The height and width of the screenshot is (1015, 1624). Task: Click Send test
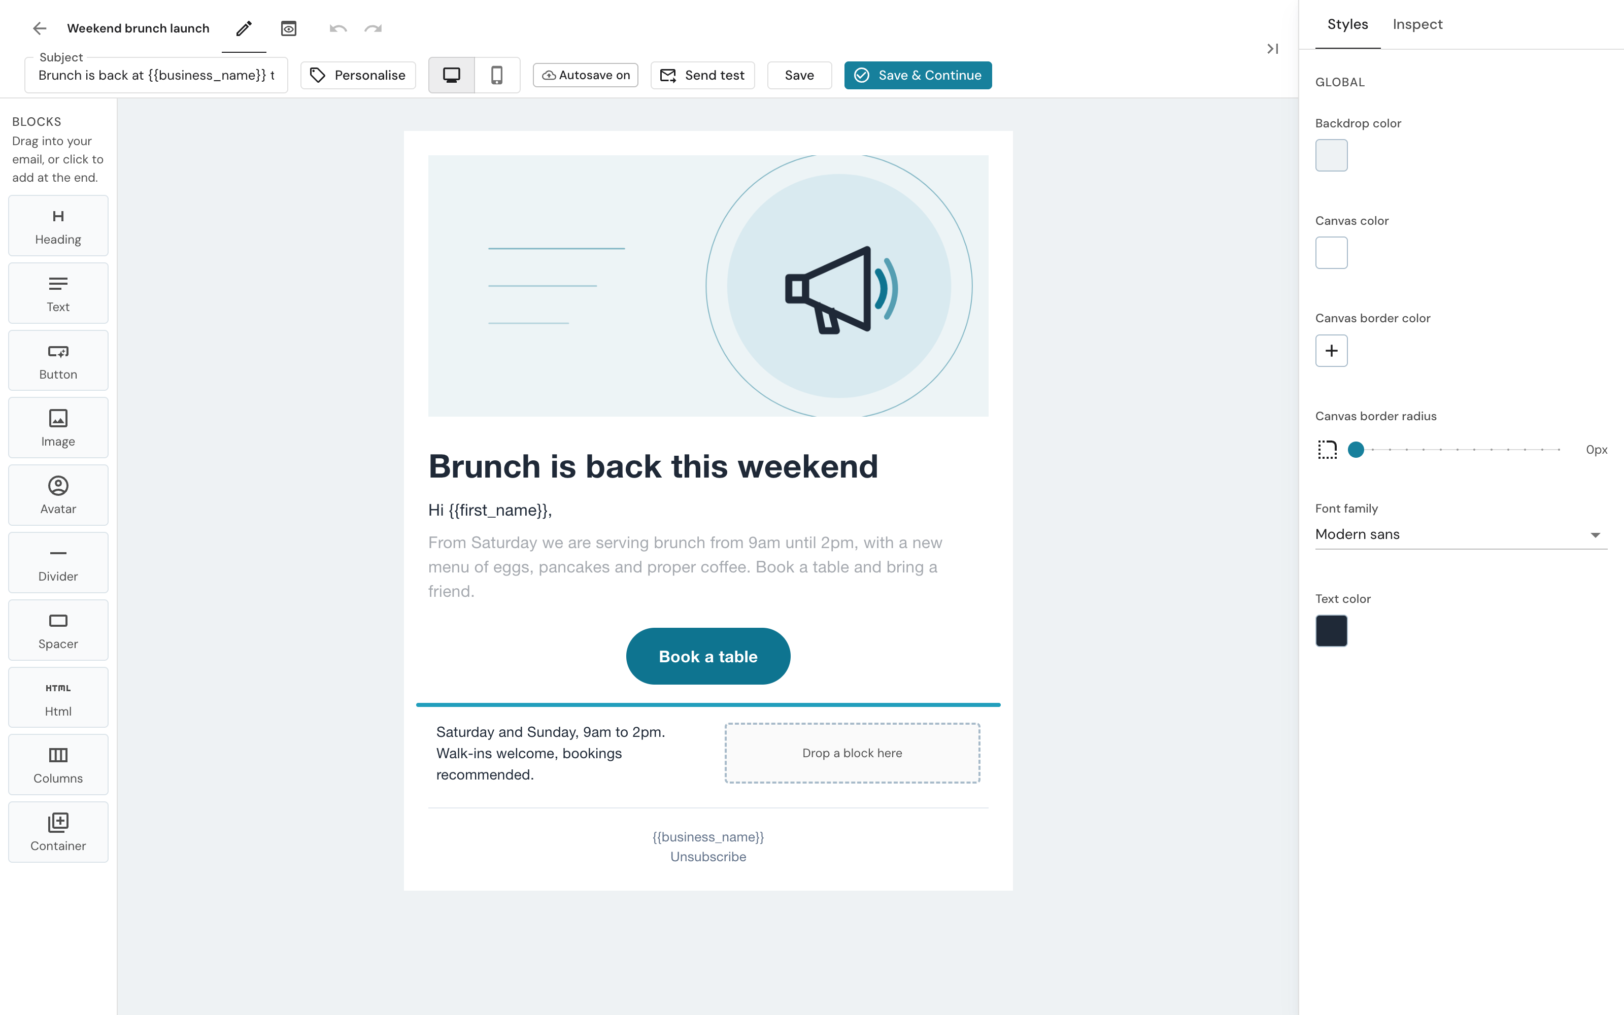pyautogui.click(x=702, y=75)
